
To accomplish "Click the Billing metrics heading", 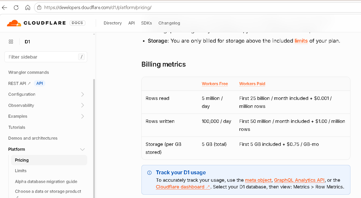I will click(x=164, y=64).
